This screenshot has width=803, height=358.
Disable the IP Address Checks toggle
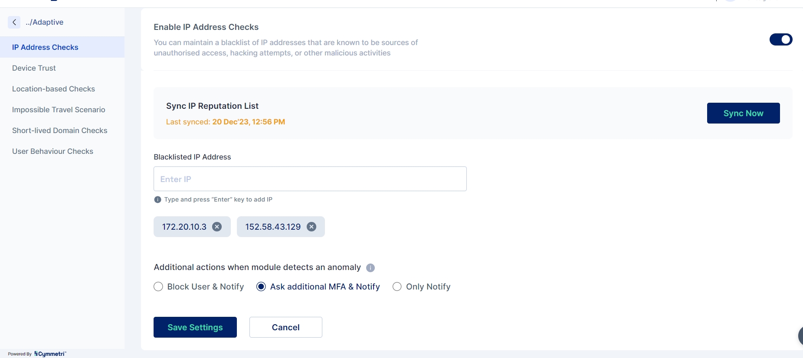[780, 39]
